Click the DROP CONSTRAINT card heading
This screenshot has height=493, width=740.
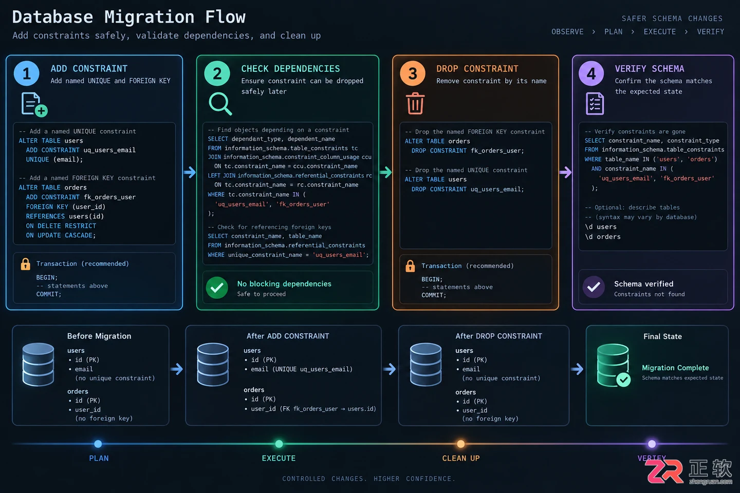point(477,69)
